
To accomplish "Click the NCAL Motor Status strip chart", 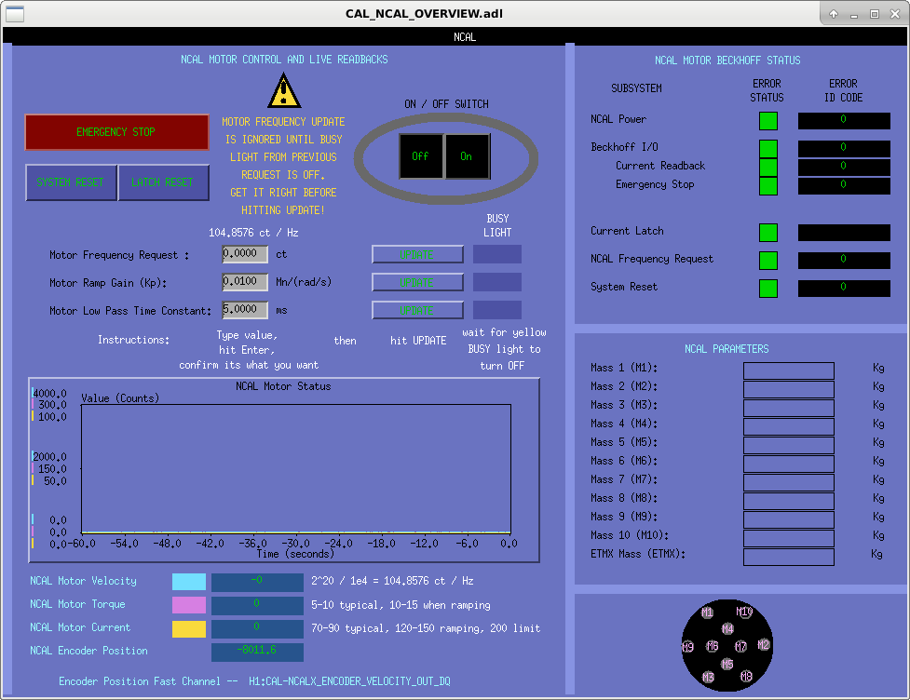I will click(x=284, y=470).
